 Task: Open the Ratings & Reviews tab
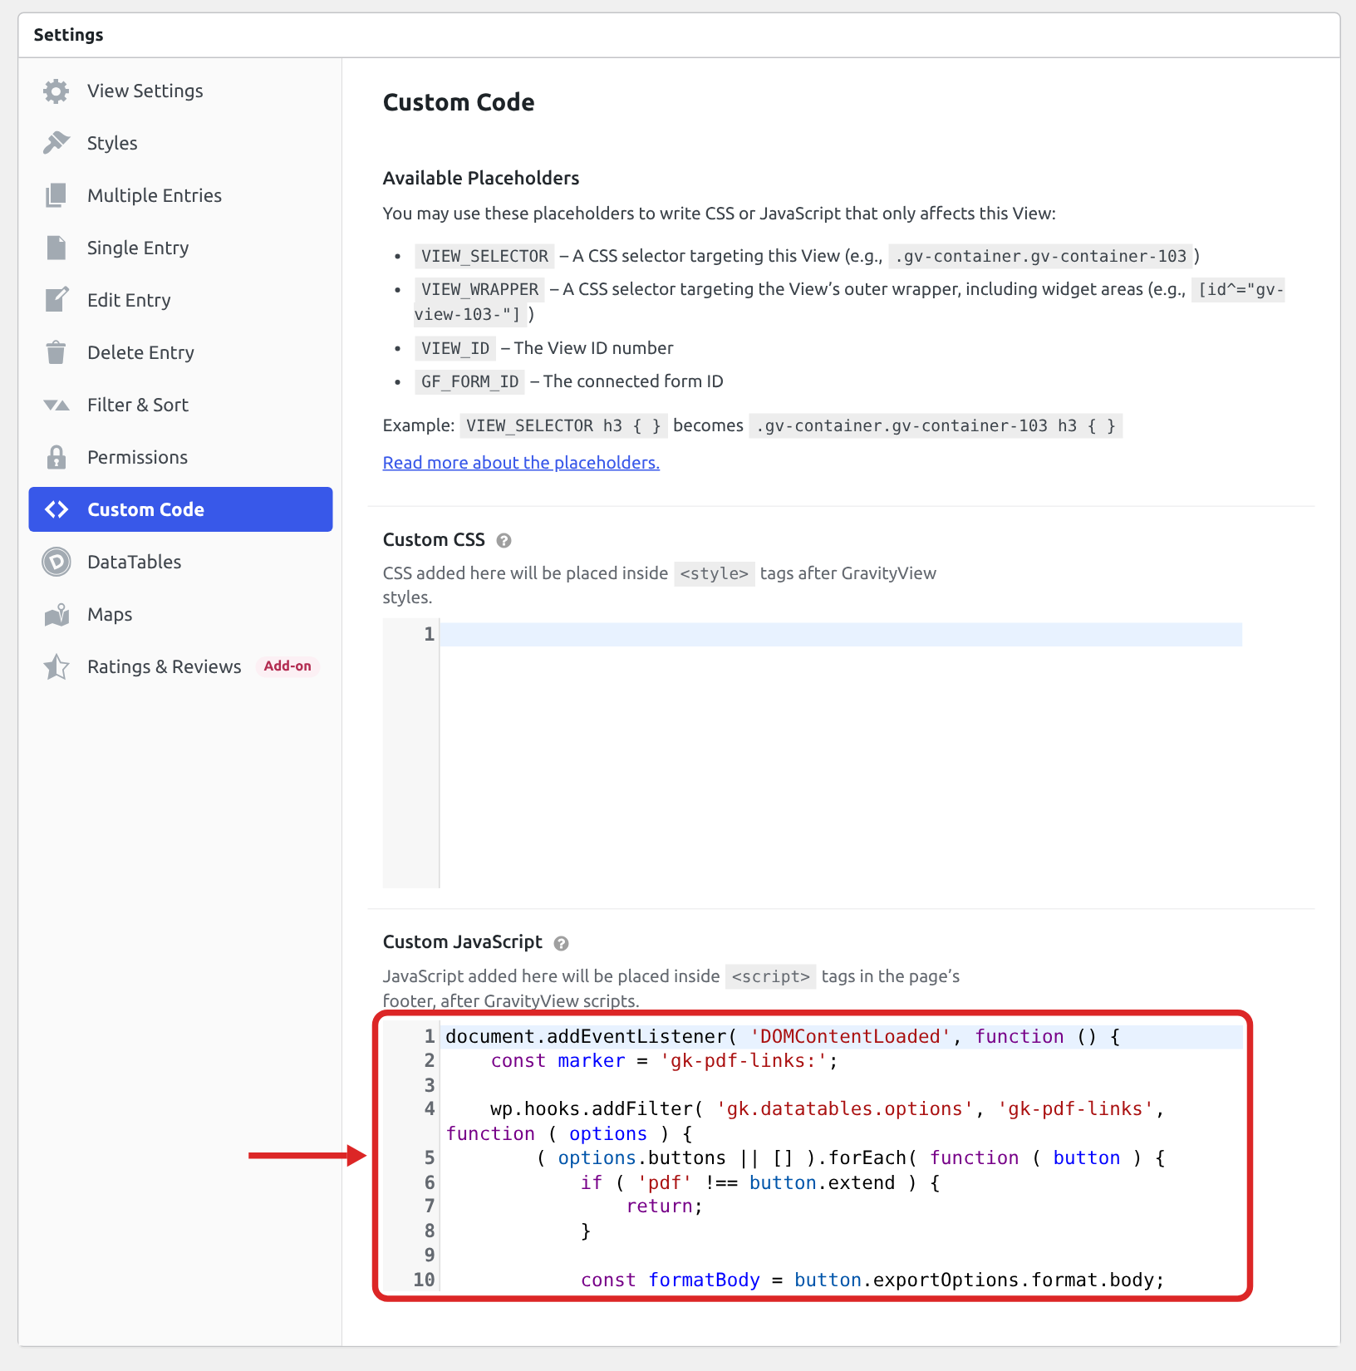pos(180,666)
